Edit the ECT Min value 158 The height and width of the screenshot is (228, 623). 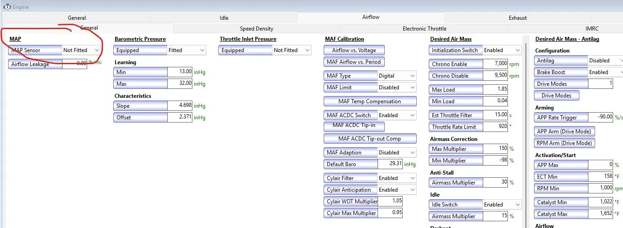(x=601, y=177)
